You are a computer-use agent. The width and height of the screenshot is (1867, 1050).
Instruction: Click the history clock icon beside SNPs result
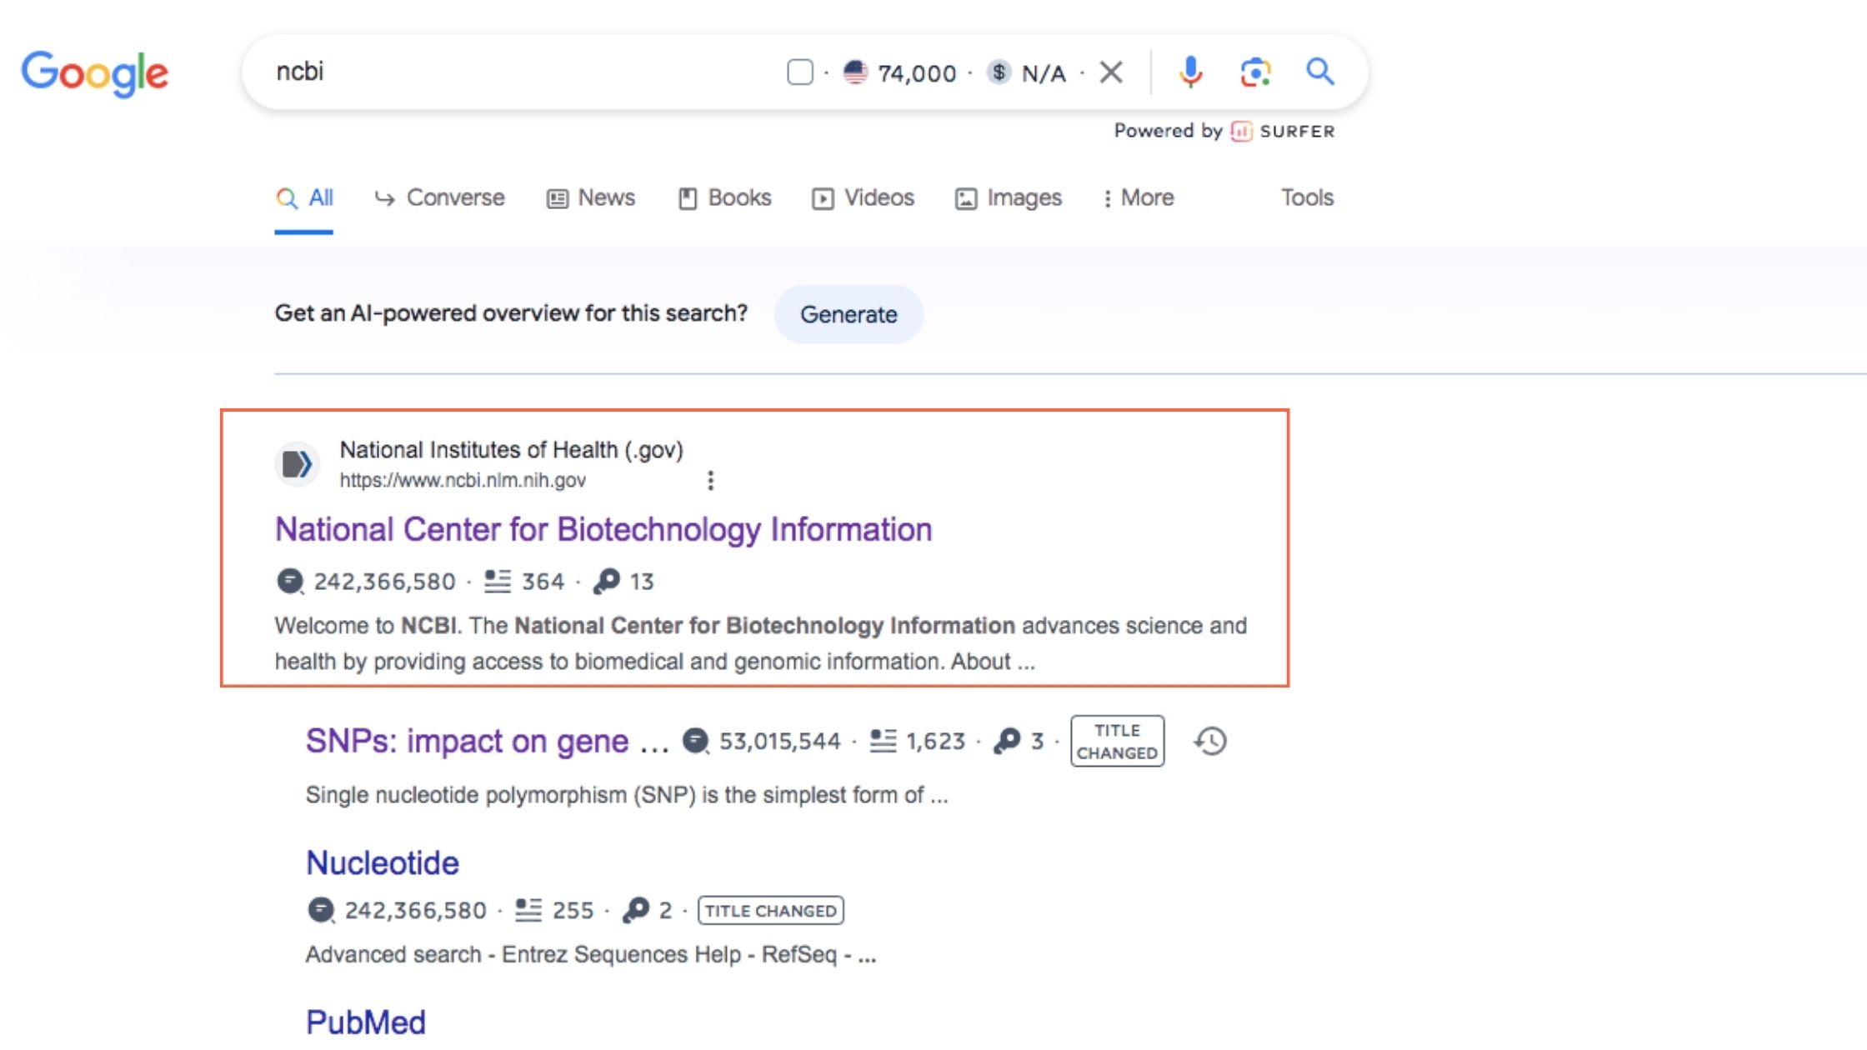(1210, 741)
